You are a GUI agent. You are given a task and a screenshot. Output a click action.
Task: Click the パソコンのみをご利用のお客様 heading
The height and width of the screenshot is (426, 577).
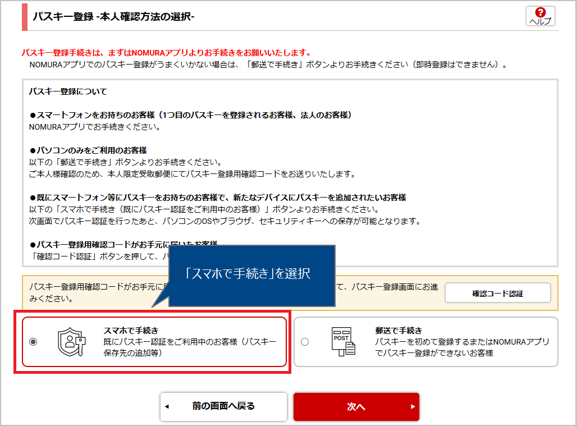point(88,150)
